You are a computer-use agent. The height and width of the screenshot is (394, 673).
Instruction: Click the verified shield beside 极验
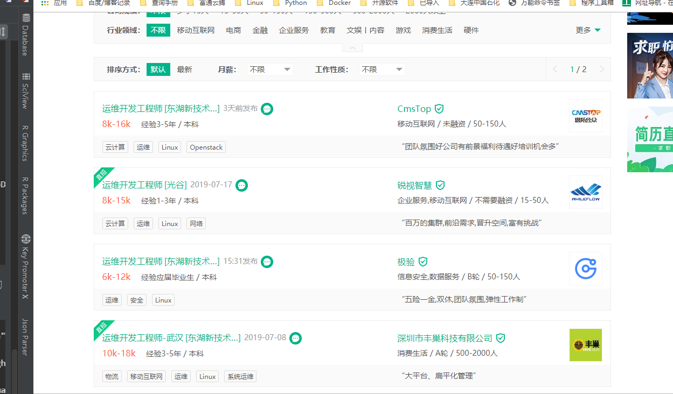point(423,262)
